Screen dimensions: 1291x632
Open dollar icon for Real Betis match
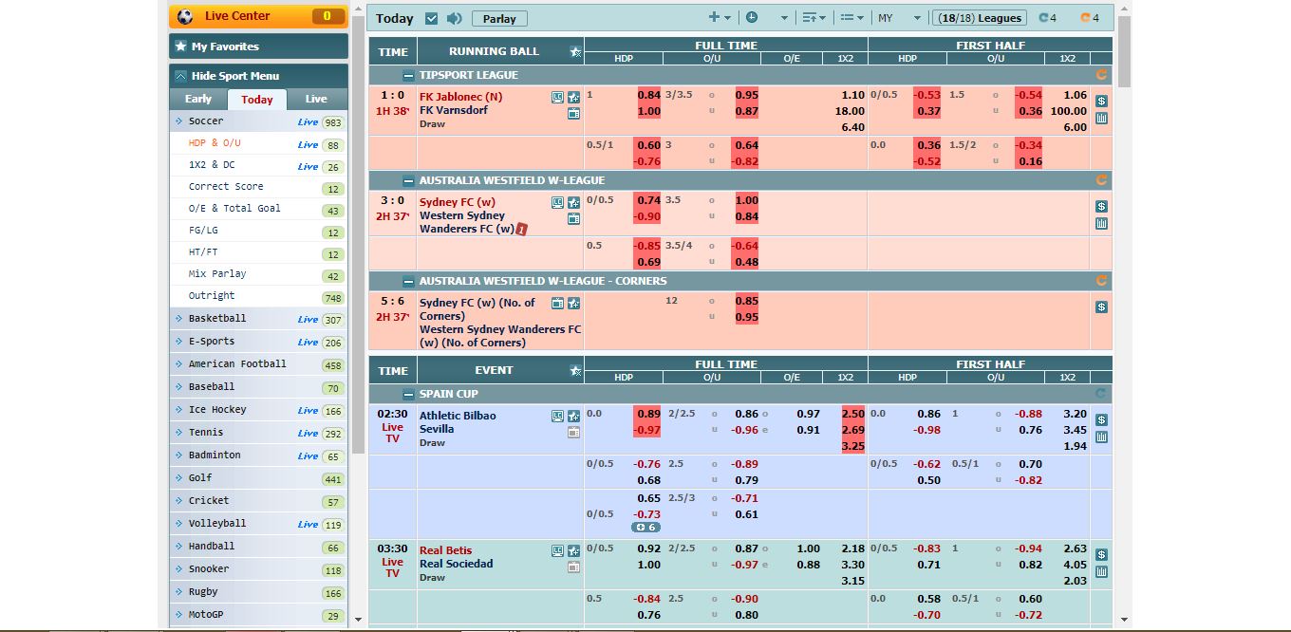pos(1101,554)
